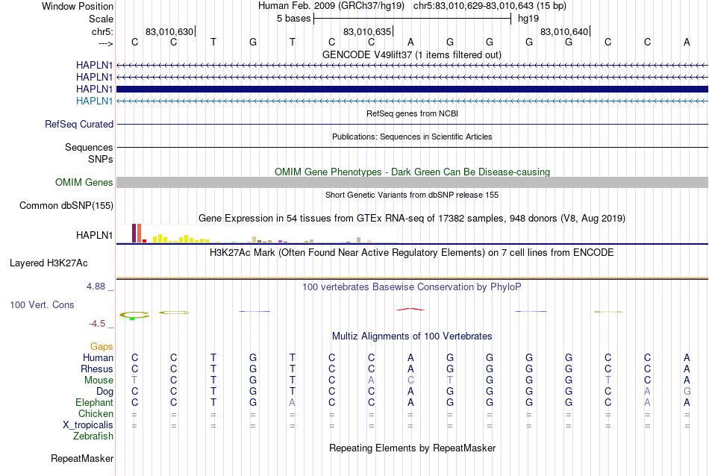The width and height of the screenshot is (709, 476).
Task: Click the ---> strand direction arrow label
Action: [x=105, y=43]
